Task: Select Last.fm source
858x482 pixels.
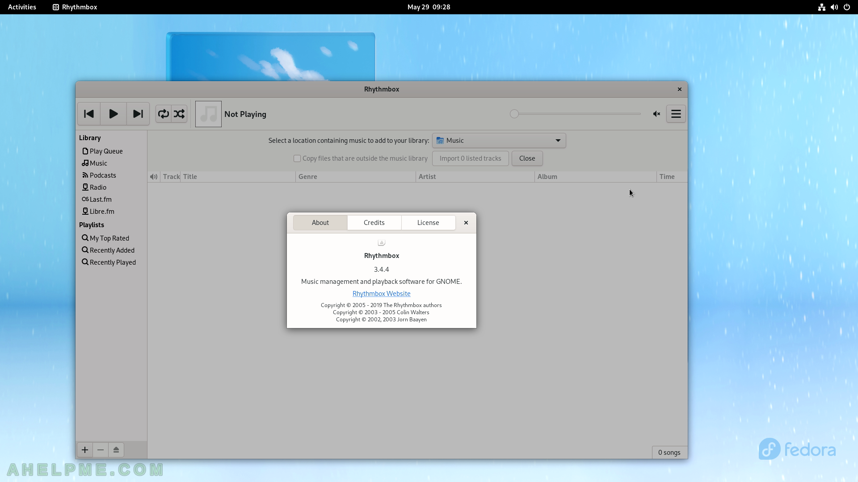Action: (x=111, y=199)
